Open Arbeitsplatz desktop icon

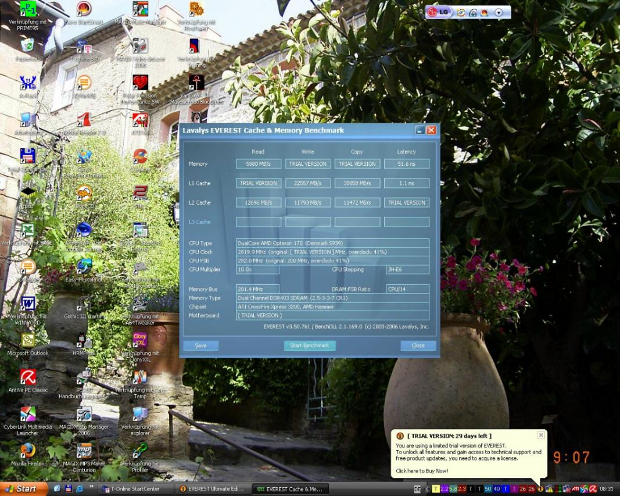click(27, 119)
